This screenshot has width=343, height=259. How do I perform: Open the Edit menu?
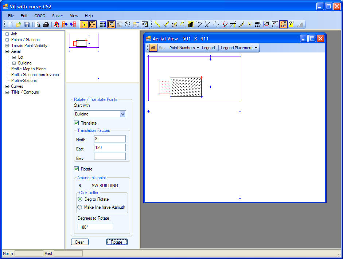coord(24,16)
